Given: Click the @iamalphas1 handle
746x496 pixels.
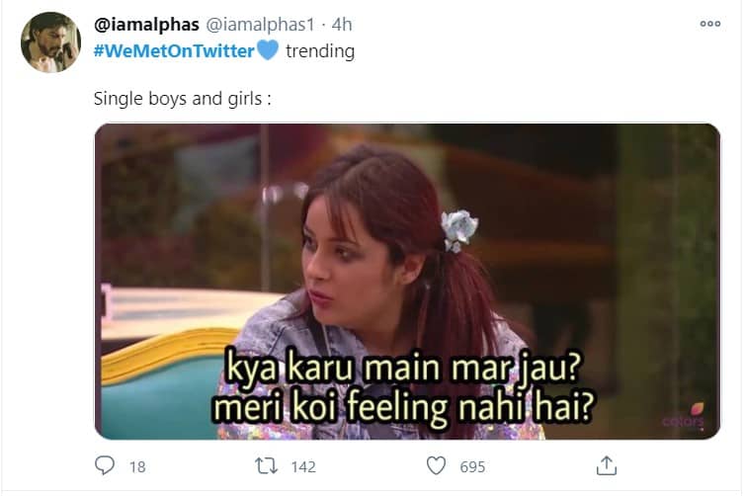Looking at the screenshot, I should (x=260, y=25).
